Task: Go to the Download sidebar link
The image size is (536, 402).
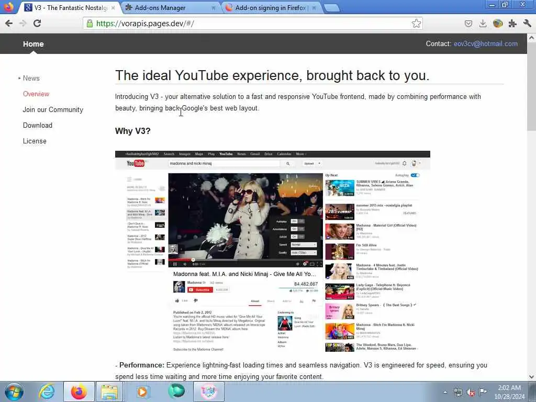Action: [x=38, y=126]
